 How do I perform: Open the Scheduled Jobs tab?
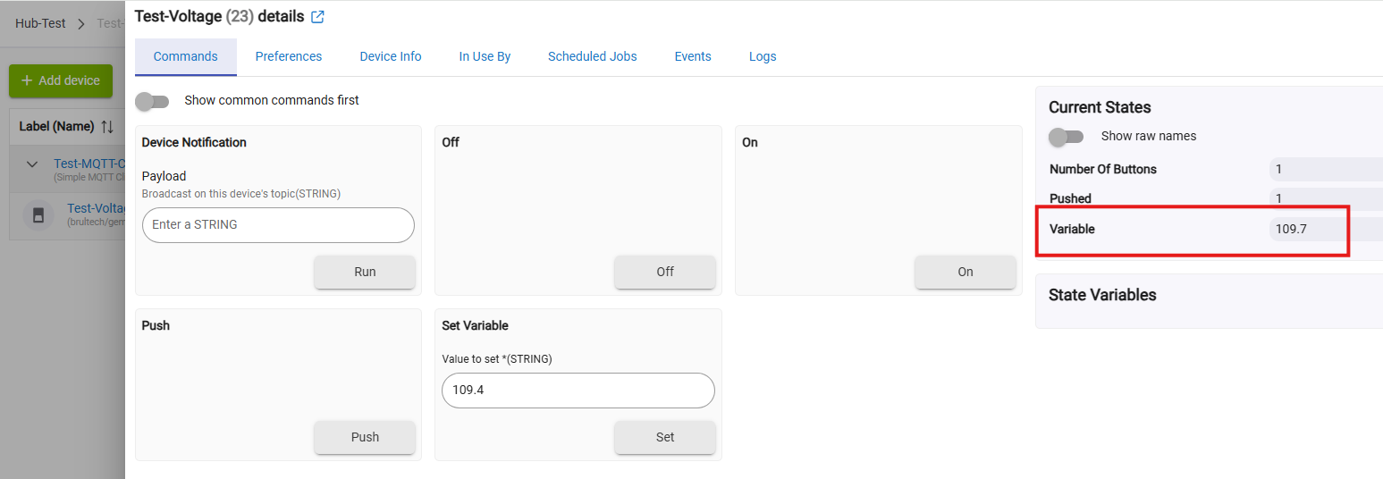[592, 56]
